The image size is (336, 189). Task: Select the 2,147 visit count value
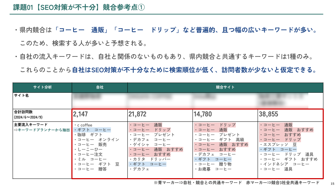[x=81, y=114]
